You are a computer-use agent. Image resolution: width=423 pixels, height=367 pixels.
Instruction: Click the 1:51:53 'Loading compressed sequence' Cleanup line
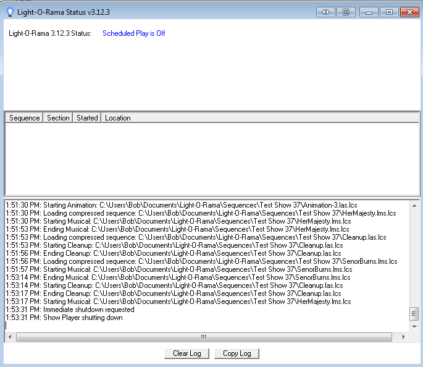coord(196,237)
